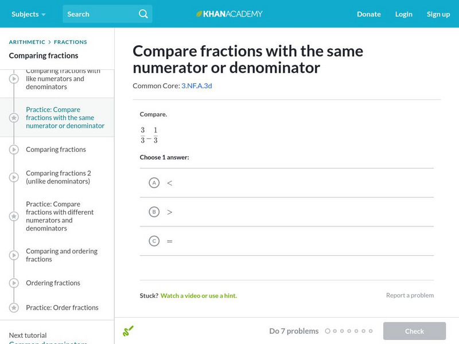Image resolution: width=459 pixels, height=344 pixels.
Task: Select answer choice A, less than
Action: [154, 183]
